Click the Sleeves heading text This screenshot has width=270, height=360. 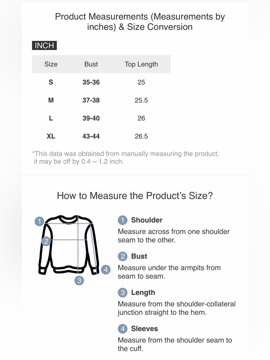point(144,329)
